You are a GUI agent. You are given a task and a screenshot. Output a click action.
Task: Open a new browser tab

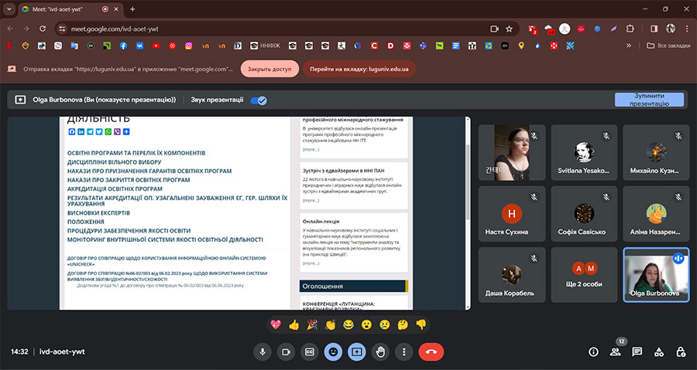coord(132,8)
